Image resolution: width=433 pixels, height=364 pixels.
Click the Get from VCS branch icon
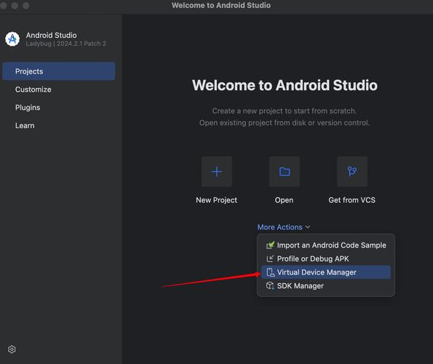coord(352,172)
